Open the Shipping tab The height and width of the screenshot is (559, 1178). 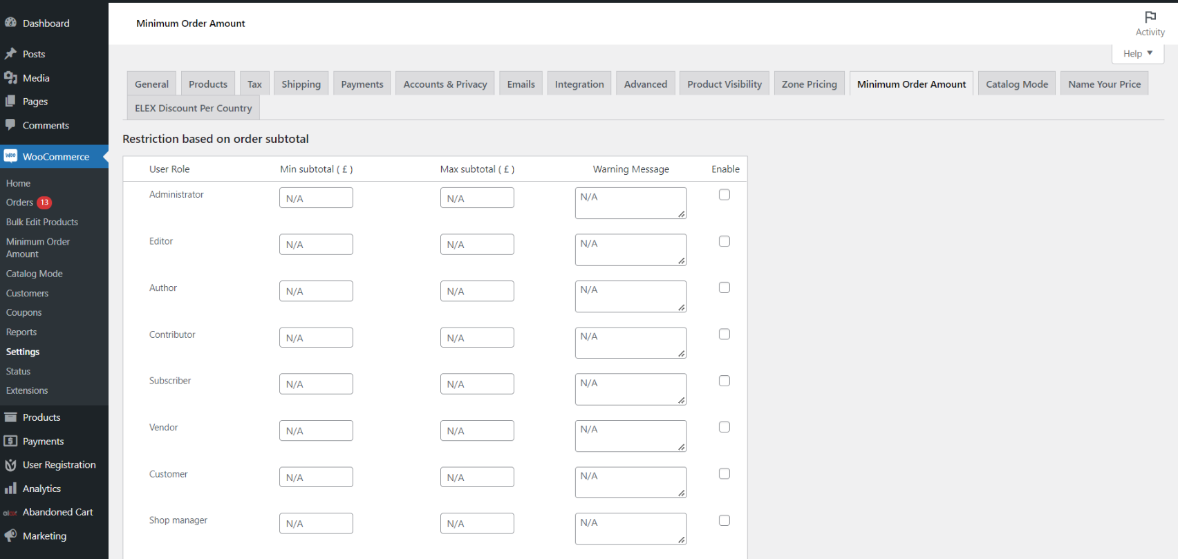301,84
